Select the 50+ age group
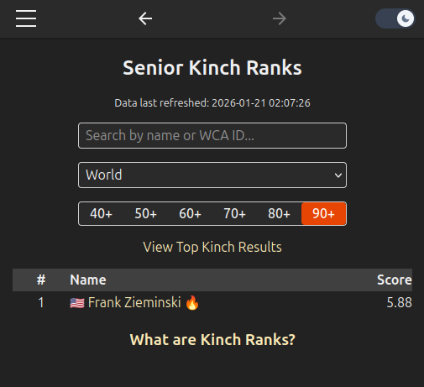This screenshot has width=424, height=387. (145, 214)
